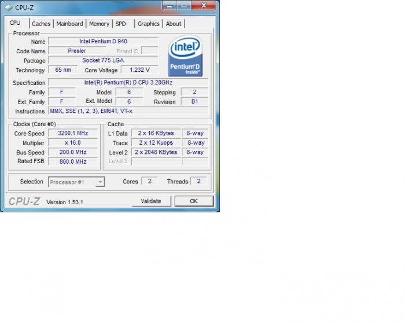Screen dimensions: 405x324
Task: Switch to the Caches tab
Action: pyautogui.click(x=41, y=24)
